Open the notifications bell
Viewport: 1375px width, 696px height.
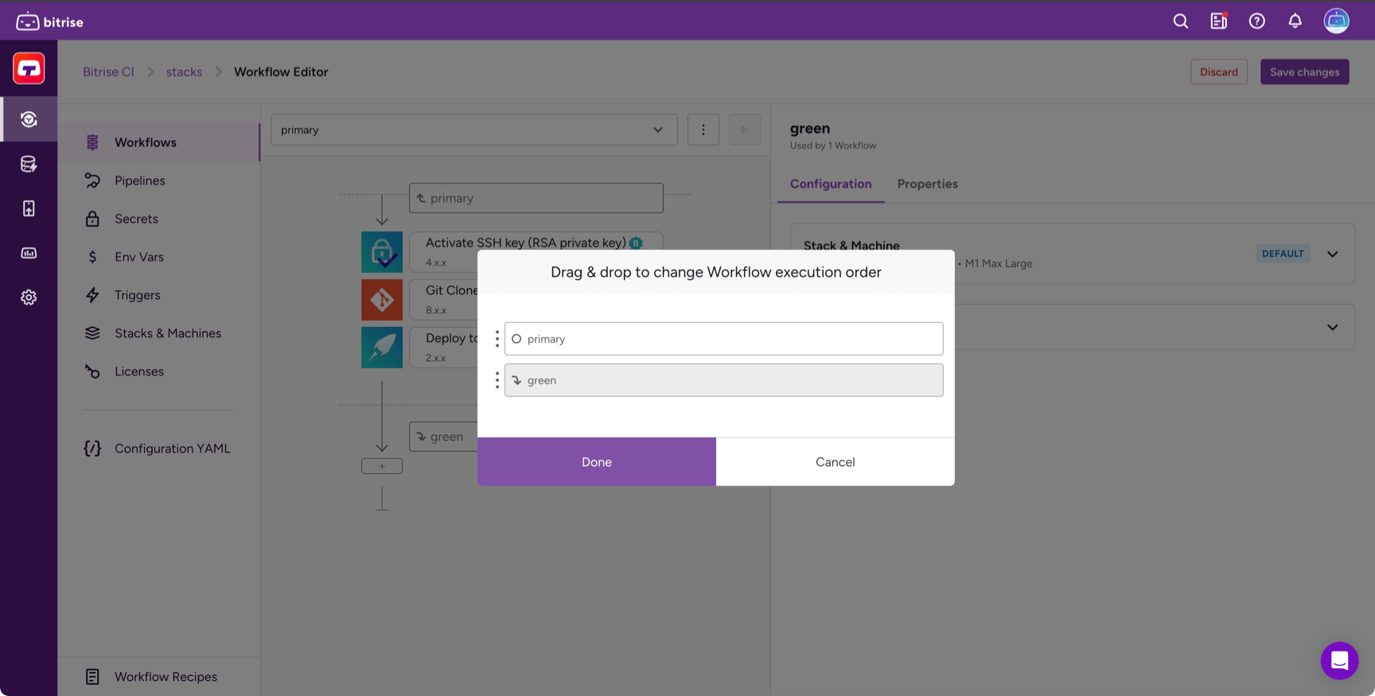1295,21
